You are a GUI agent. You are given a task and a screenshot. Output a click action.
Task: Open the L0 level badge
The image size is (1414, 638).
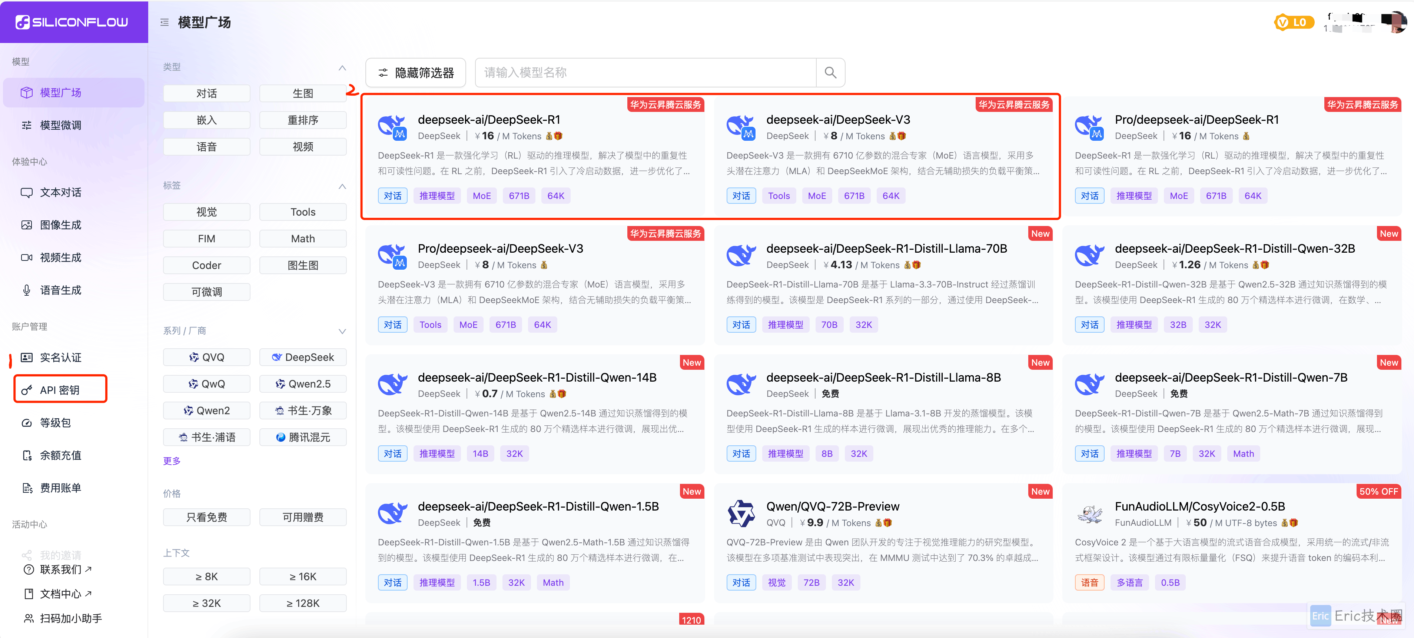[x=1294, y=23]
